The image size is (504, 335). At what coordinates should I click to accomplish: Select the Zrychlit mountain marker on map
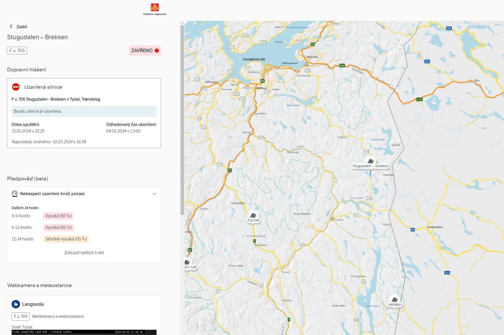coord(253,215)
